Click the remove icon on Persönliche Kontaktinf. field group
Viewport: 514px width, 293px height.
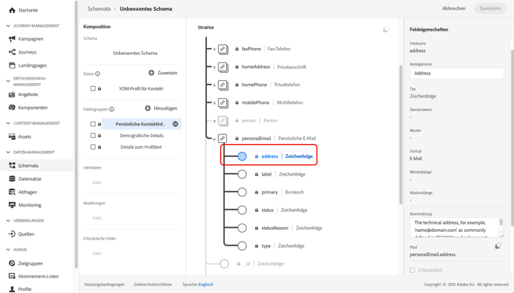point(175,124)
